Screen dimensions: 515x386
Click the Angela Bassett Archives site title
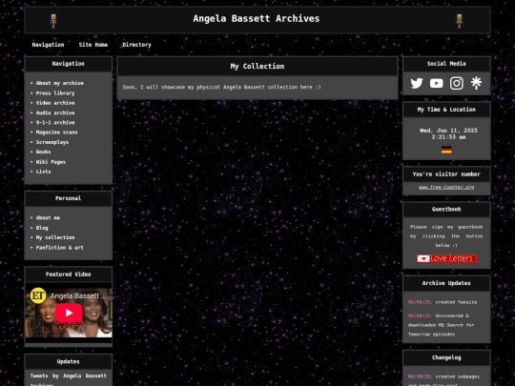coord(257,18)
